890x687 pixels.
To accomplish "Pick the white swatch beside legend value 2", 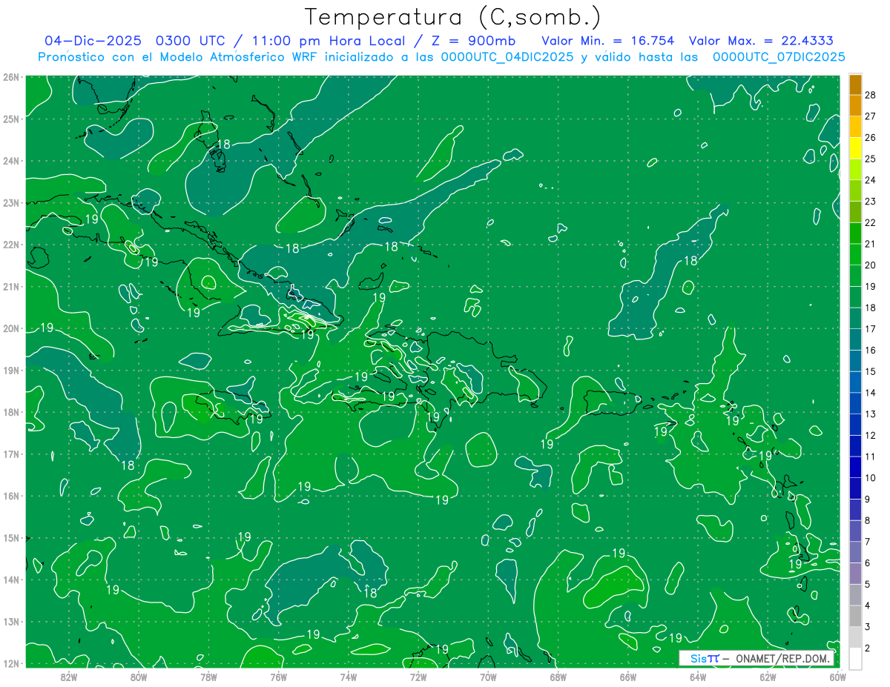I will 855,658.
